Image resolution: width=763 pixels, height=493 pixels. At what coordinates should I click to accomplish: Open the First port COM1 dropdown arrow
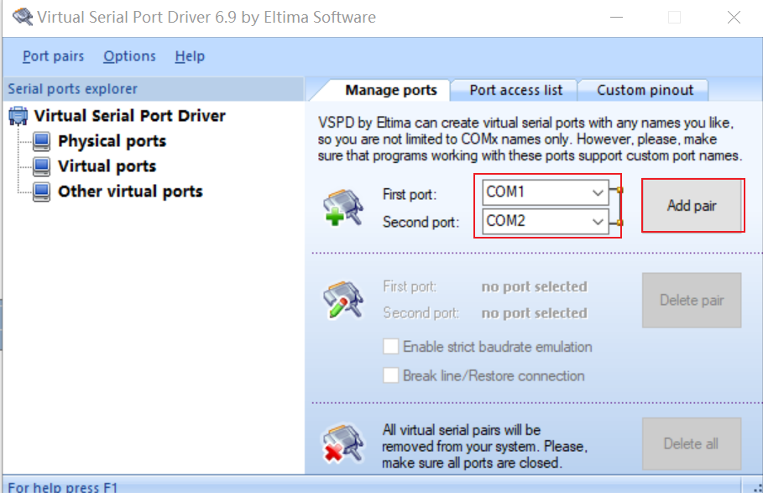[x=598, y=192]
